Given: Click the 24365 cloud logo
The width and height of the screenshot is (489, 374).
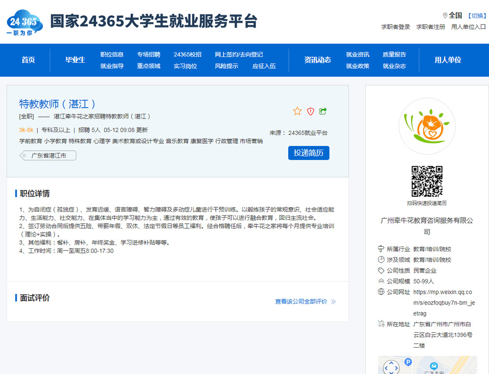Looking at the screenshot, I should (24, 23).
